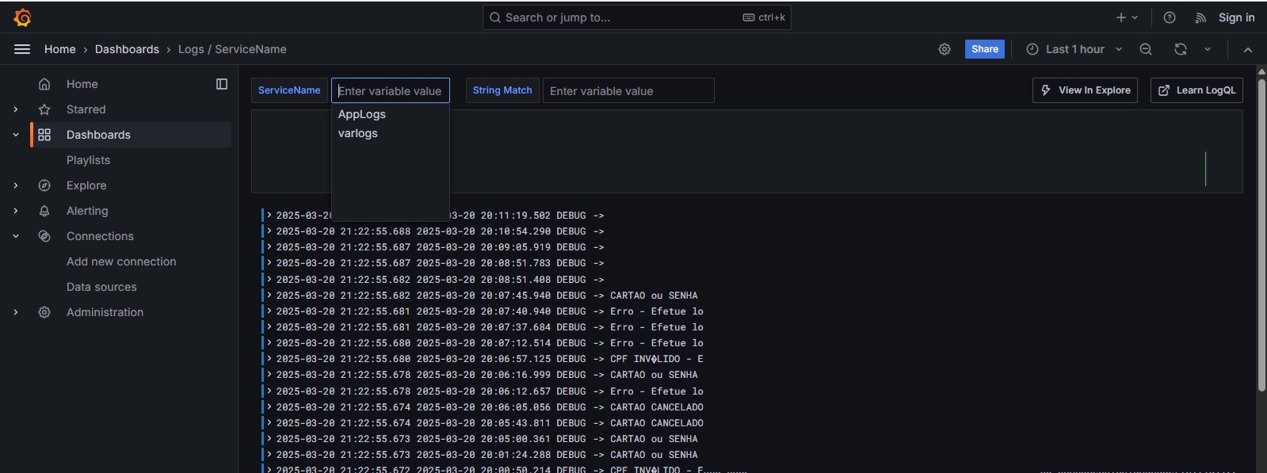Image resolution: width=1267 pixels, height=473 pixels.
Task: Click the zoom out time range icon
Action: coord(1146,49)
